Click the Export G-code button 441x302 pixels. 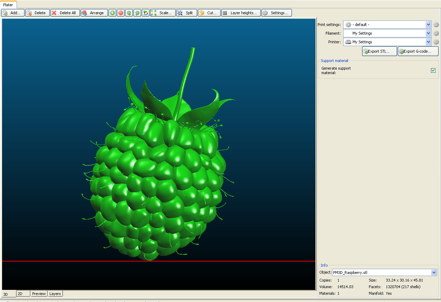(x=418, y=51)
